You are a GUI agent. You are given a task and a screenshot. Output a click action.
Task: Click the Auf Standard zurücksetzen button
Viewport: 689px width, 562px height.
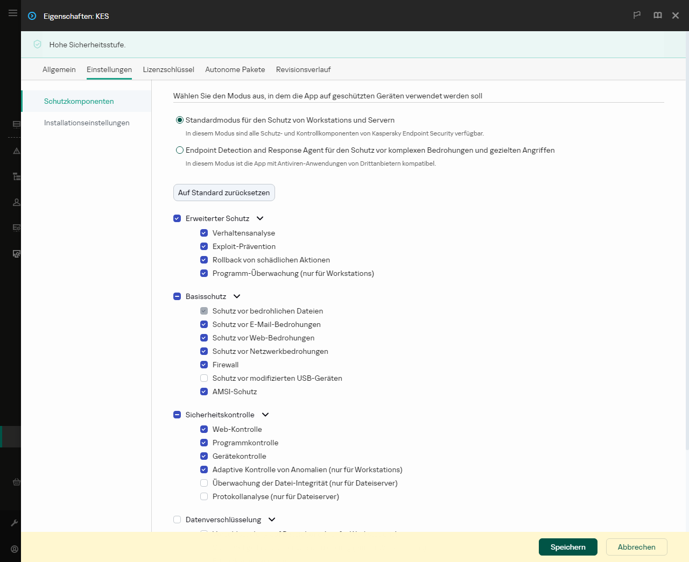pos(224,193)
